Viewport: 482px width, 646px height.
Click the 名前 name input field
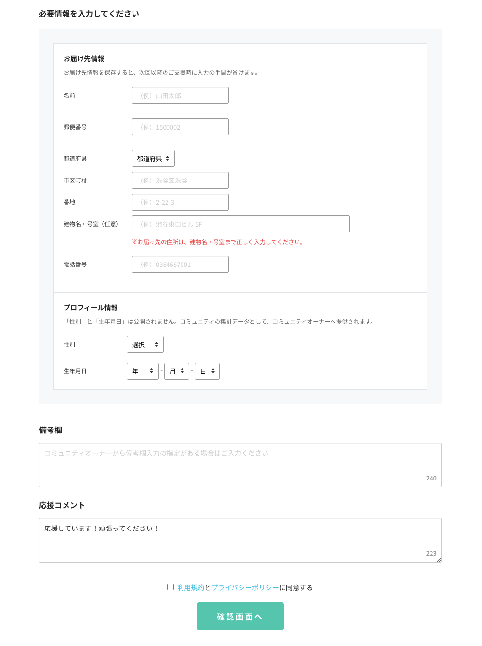pos(180,96)
